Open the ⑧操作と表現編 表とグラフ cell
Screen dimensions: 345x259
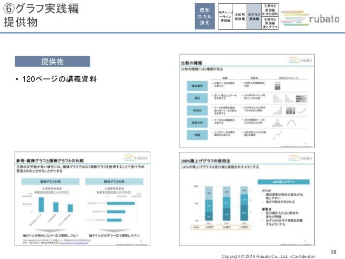point(270,23)
